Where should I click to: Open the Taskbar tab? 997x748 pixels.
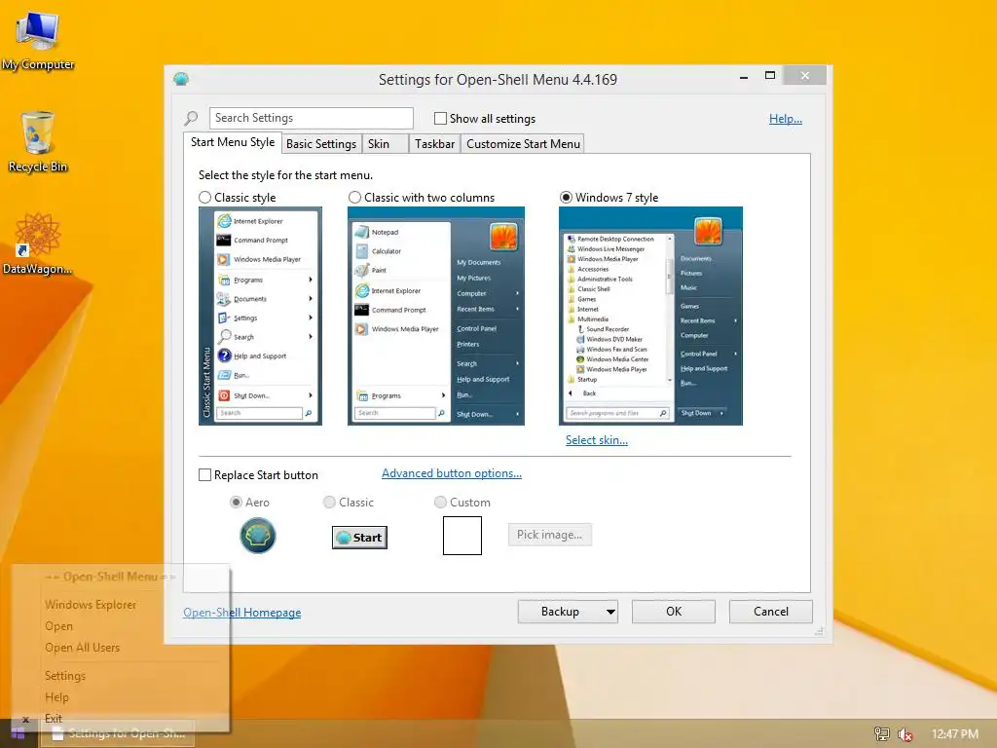434,144
